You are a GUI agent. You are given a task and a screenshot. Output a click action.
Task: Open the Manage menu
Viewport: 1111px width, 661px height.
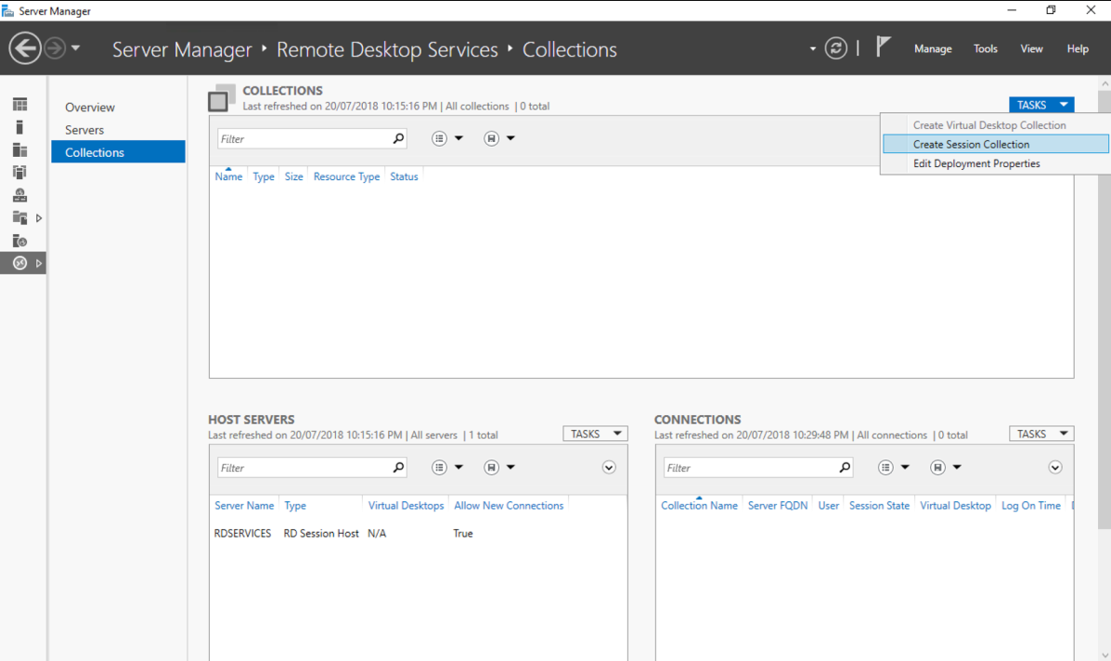pyautogui.click(x=933, y=49)
